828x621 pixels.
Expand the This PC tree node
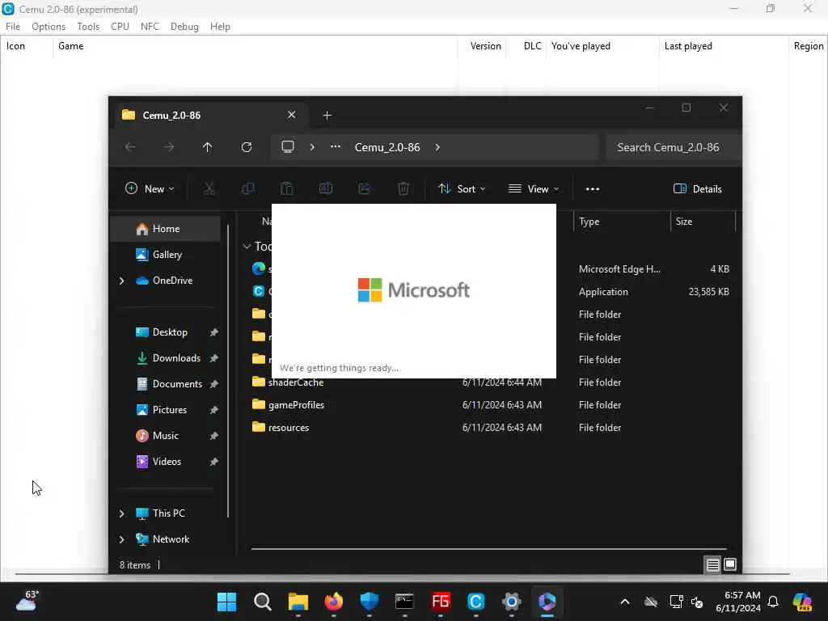(x=122, y=513)
